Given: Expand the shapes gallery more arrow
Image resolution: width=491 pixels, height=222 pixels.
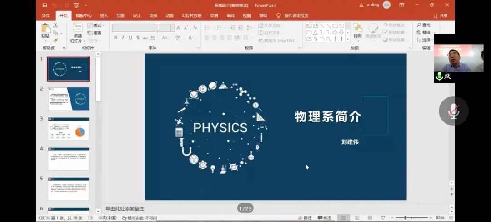Looking at the screenshot, I should 348,39.
